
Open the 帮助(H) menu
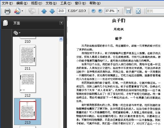(95, 3)
